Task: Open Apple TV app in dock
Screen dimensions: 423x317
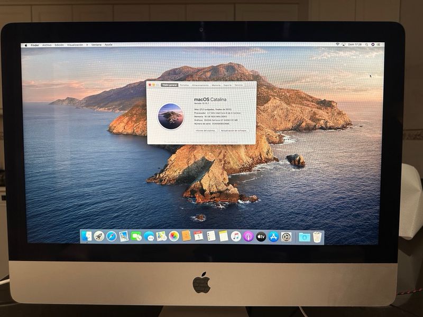Action: 261,237
